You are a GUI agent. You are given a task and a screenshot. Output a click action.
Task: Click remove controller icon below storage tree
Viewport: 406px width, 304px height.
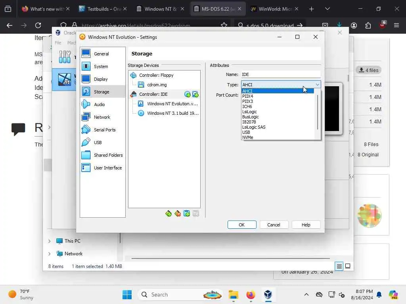tap(178, 213)
